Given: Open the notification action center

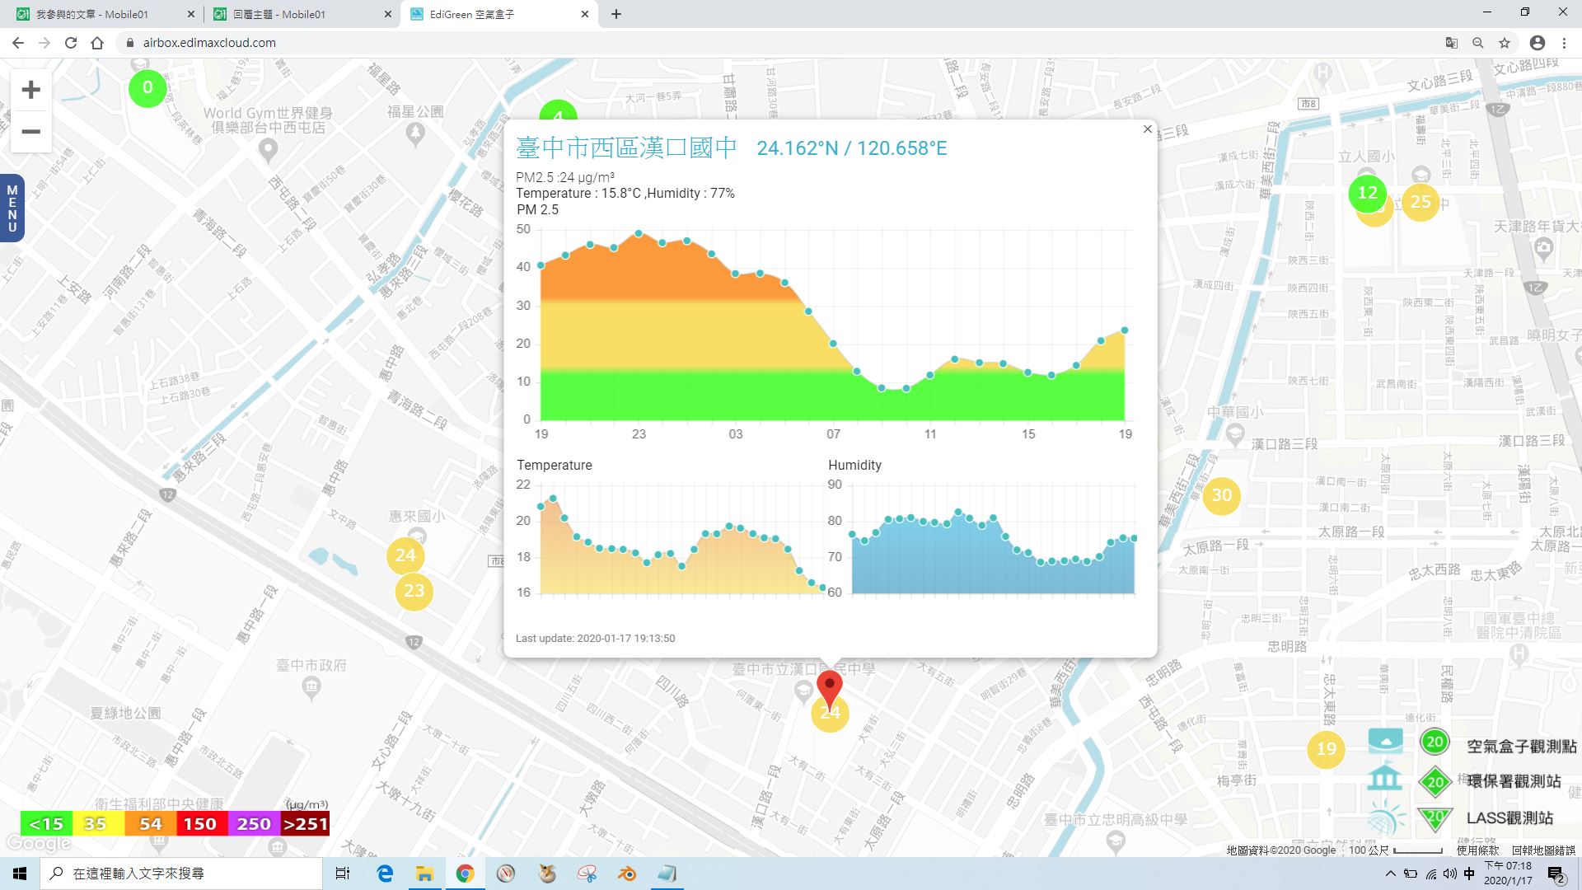Looking at the screenshot, I should pos(1556,874).
